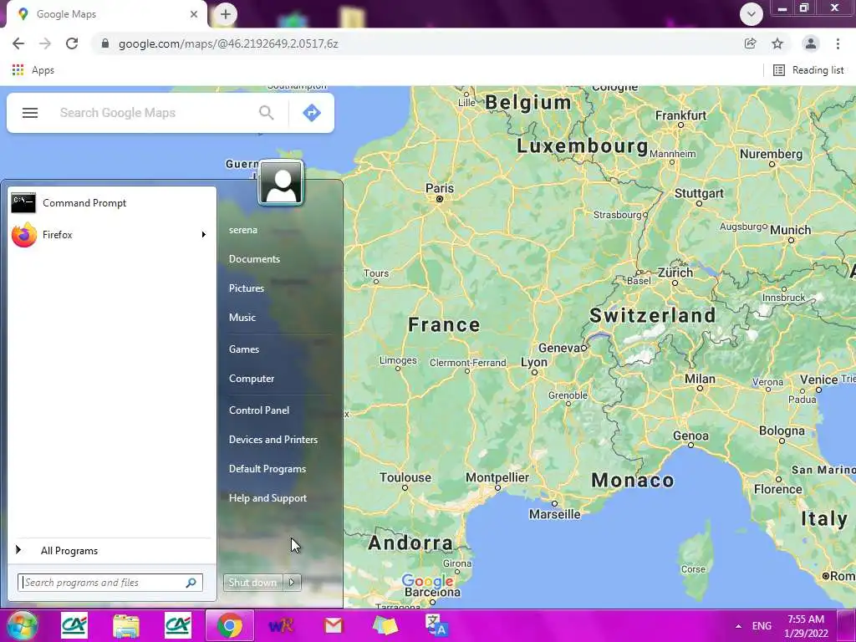Viewport: 856px width, 642px height.
Task: Open Computer from the Start menu
Action: pyautogui.click(x=252, y=379)
